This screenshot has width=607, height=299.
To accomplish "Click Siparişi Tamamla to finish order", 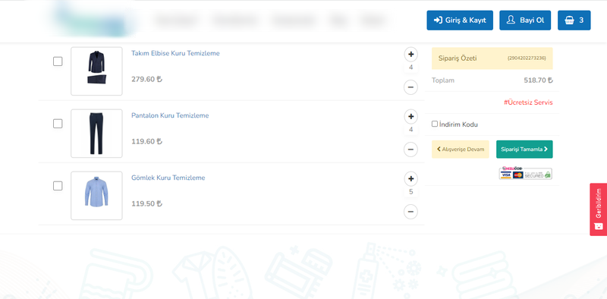I will click(524, 149).
